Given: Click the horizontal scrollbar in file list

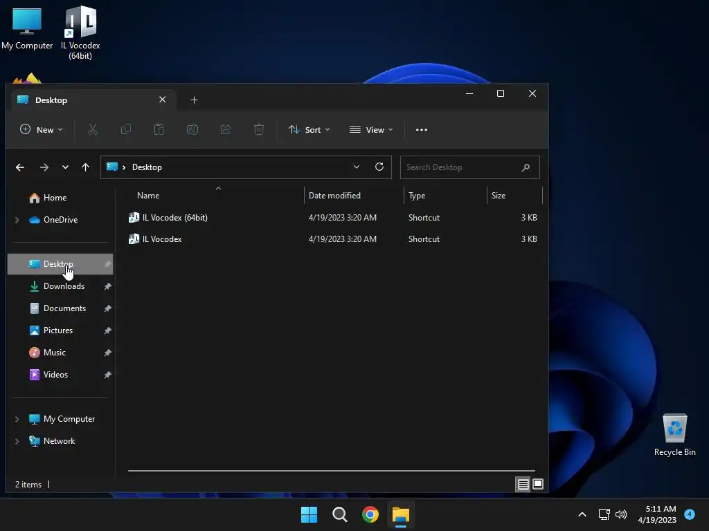Looking at the screenshot, I should (x=332, y=470).
